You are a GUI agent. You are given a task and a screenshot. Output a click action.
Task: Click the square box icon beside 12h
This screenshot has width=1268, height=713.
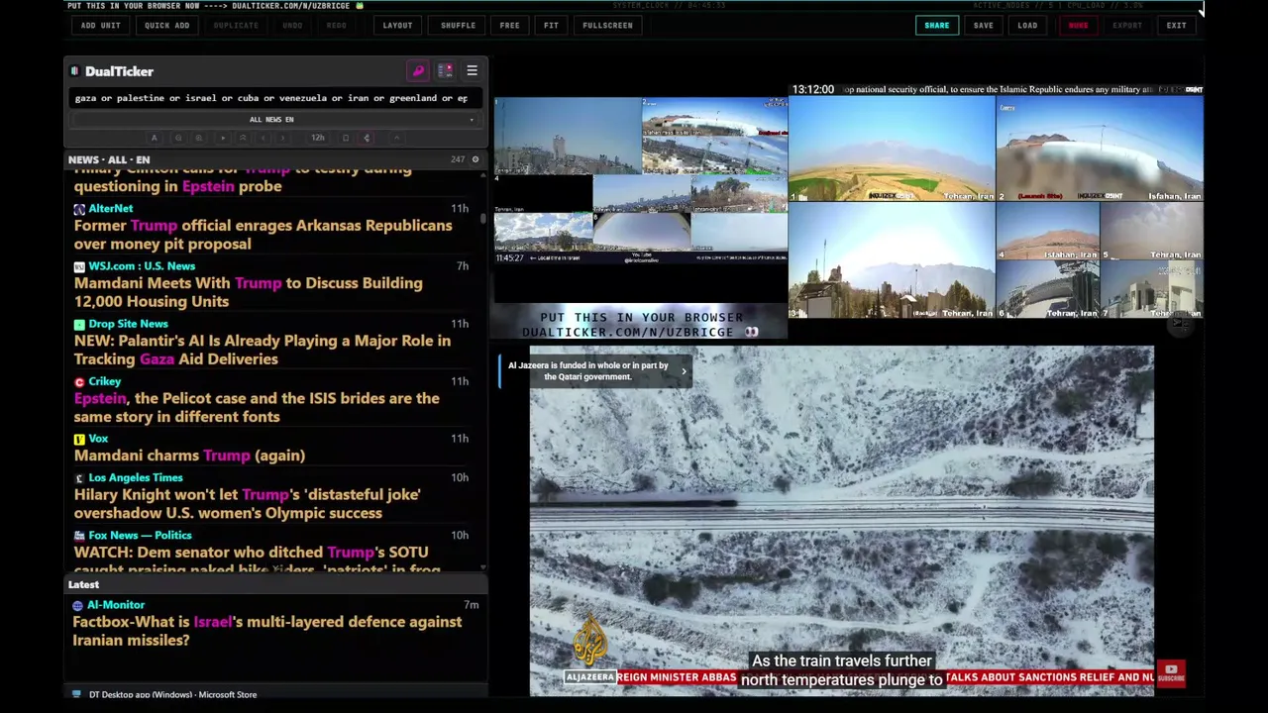(x=346, y=138)
